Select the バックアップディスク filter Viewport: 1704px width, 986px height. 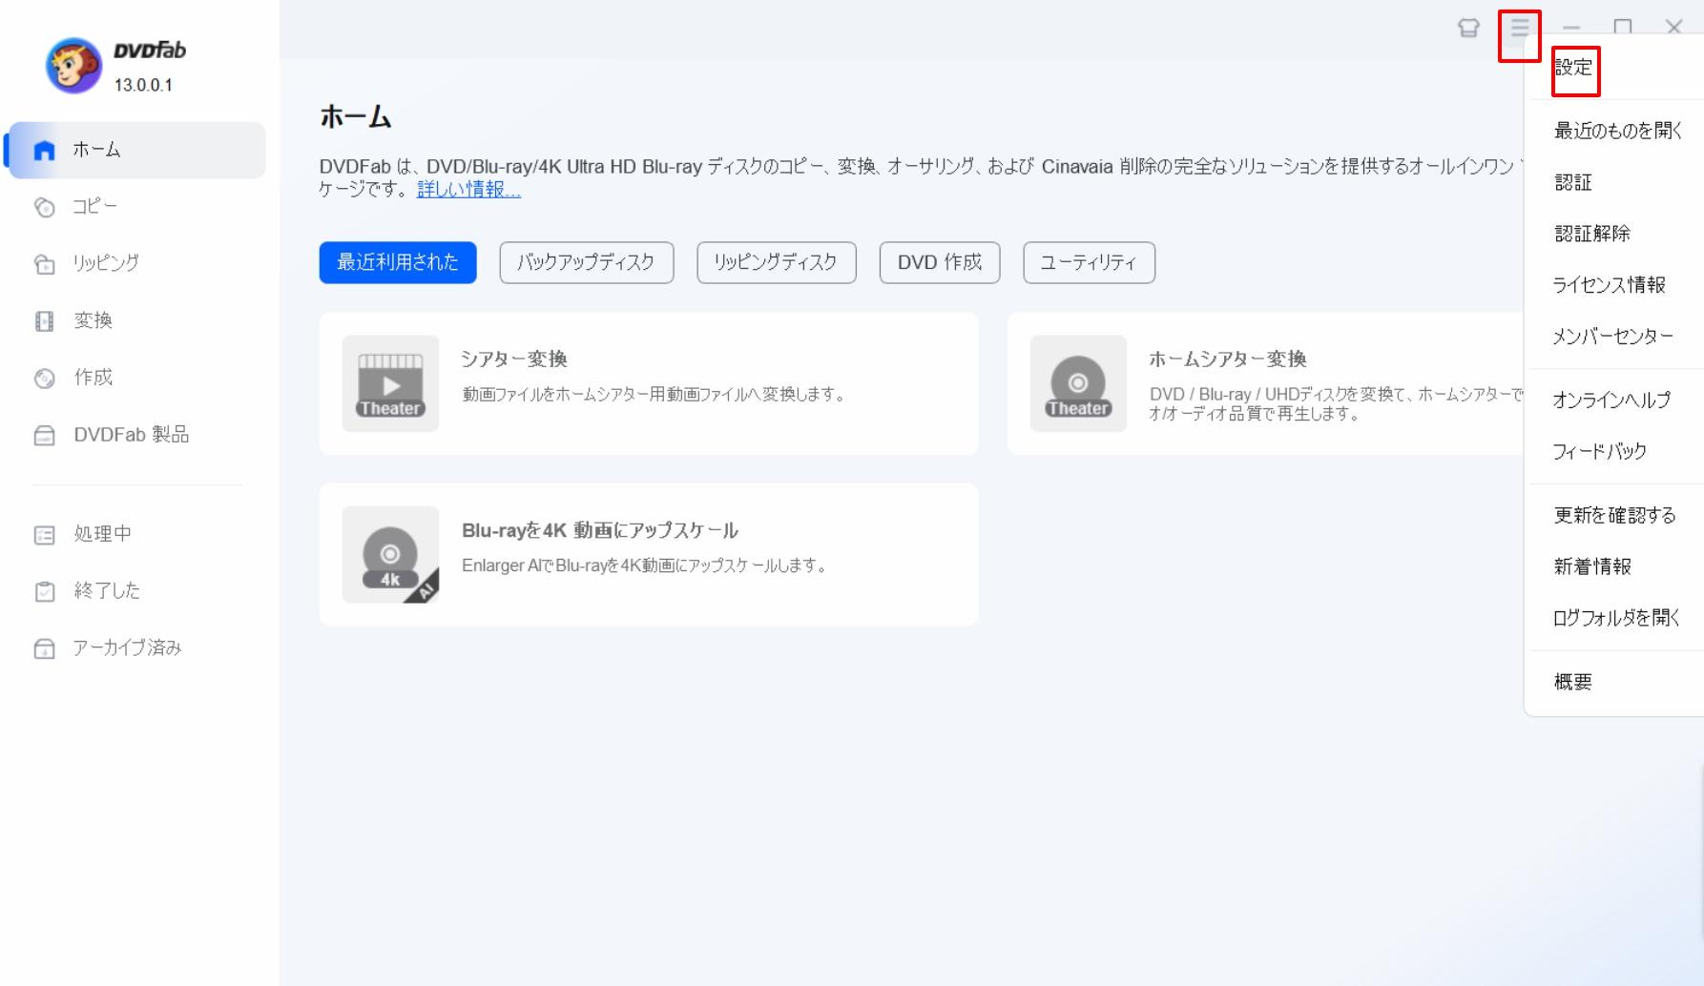[x=587, y=262]
